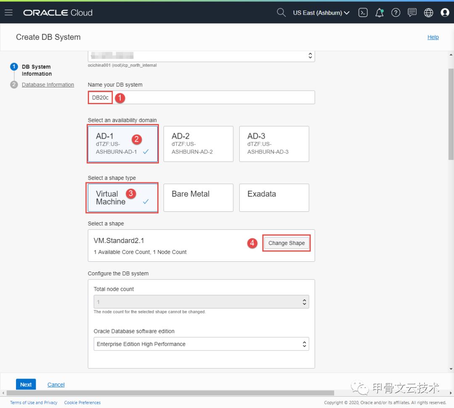Click the 'ocichina001 (root)/cp_north_internal' path text
Viewport: 454px width, 408px height.
(x=122, y=65)
